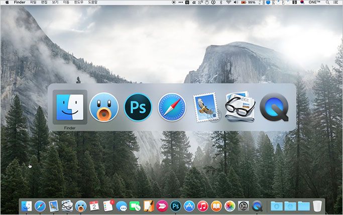Open the 편집 menu
The image size is (343, 215).
click(x=44, y=2)
